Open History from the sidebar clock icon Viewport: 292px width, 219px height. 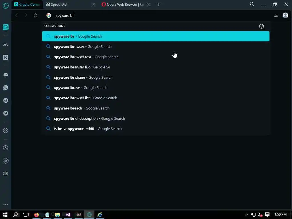(6, 148)
